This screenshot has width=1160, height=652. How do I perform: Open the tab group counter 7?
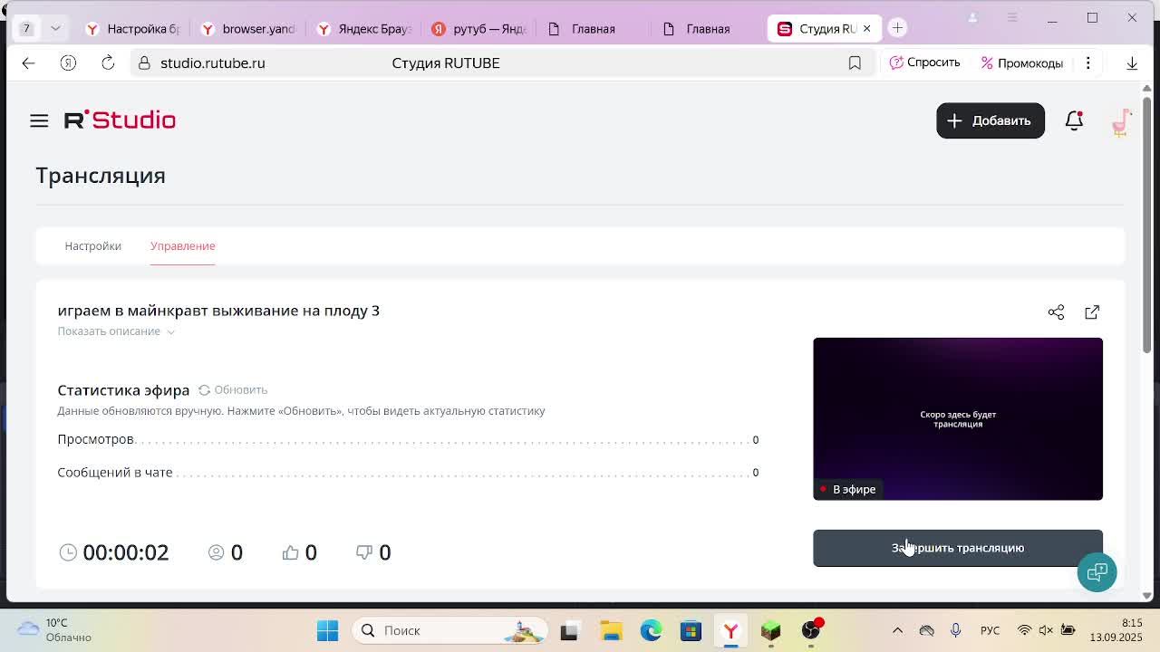(26, 28)
